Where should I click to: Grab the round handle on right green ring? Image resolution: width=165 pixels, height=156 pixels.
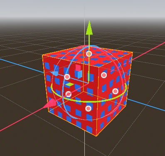[x=115, y=91]
